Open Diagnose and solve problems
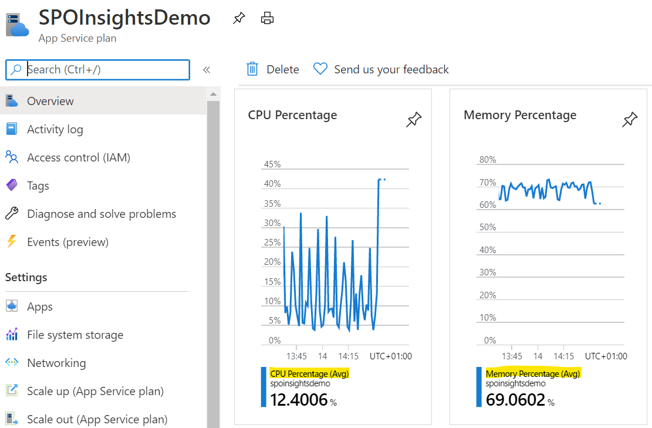The image size is (652, 428). click(103, 214)
